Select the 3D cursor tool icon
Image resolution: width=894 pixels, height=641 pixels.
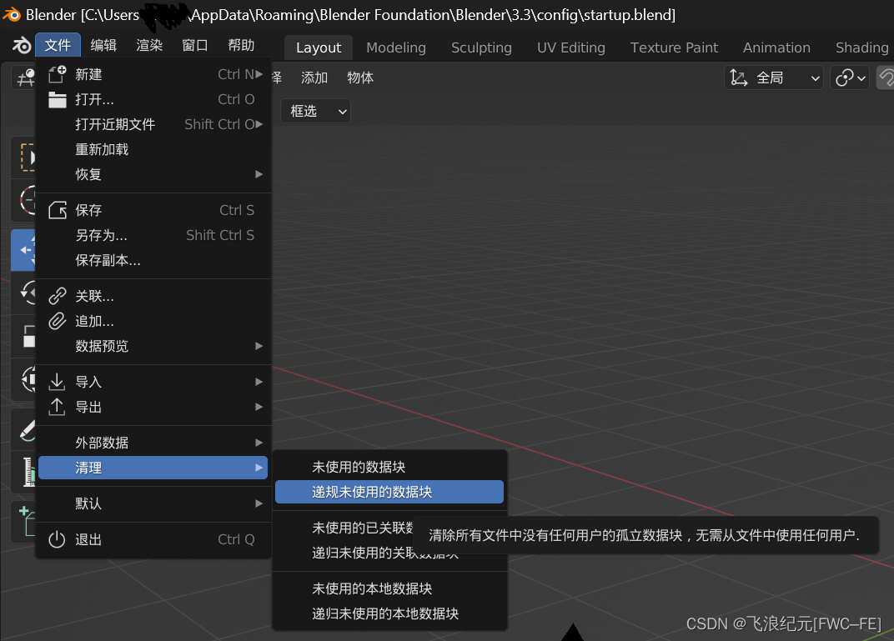pyautogui.click(x=25, y=200)
